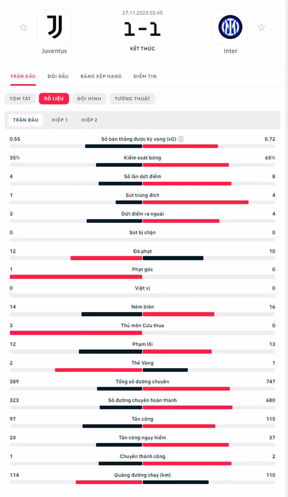Show the ĐỘI HÌNH lineup section

click(90, 99)
